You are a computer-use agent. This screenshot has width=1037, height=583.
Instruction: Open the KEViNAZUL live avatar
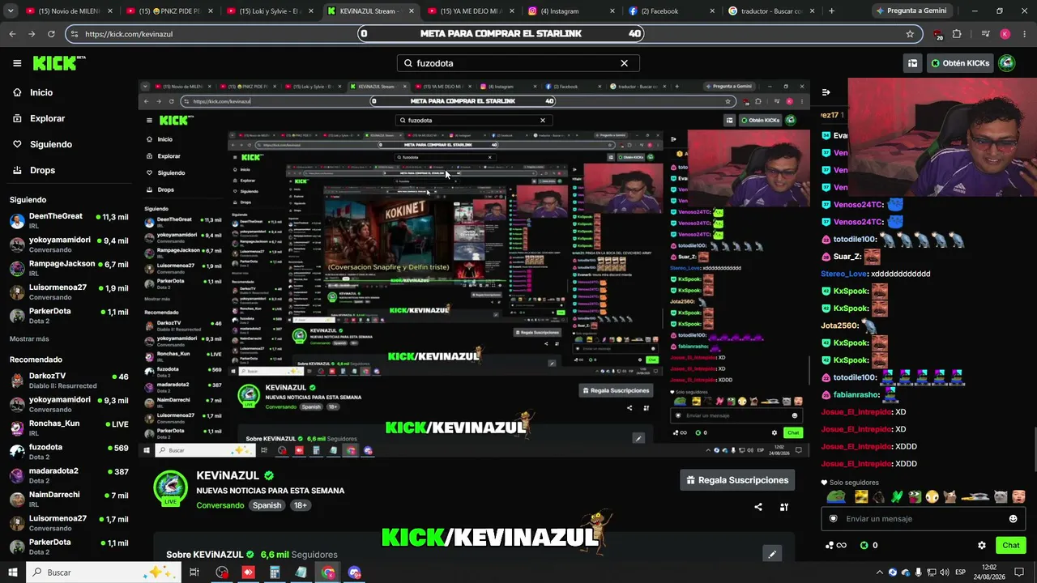pyautogui.click(x=170, y=488)
